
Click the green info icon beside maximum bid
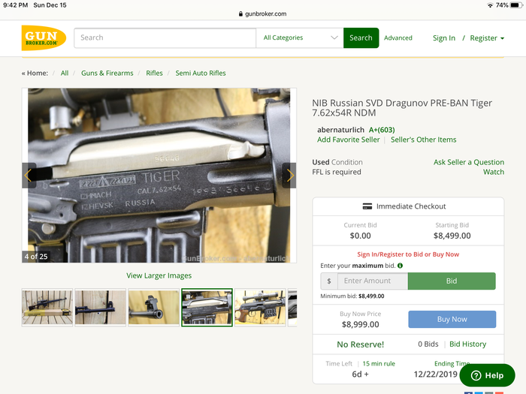400,266
